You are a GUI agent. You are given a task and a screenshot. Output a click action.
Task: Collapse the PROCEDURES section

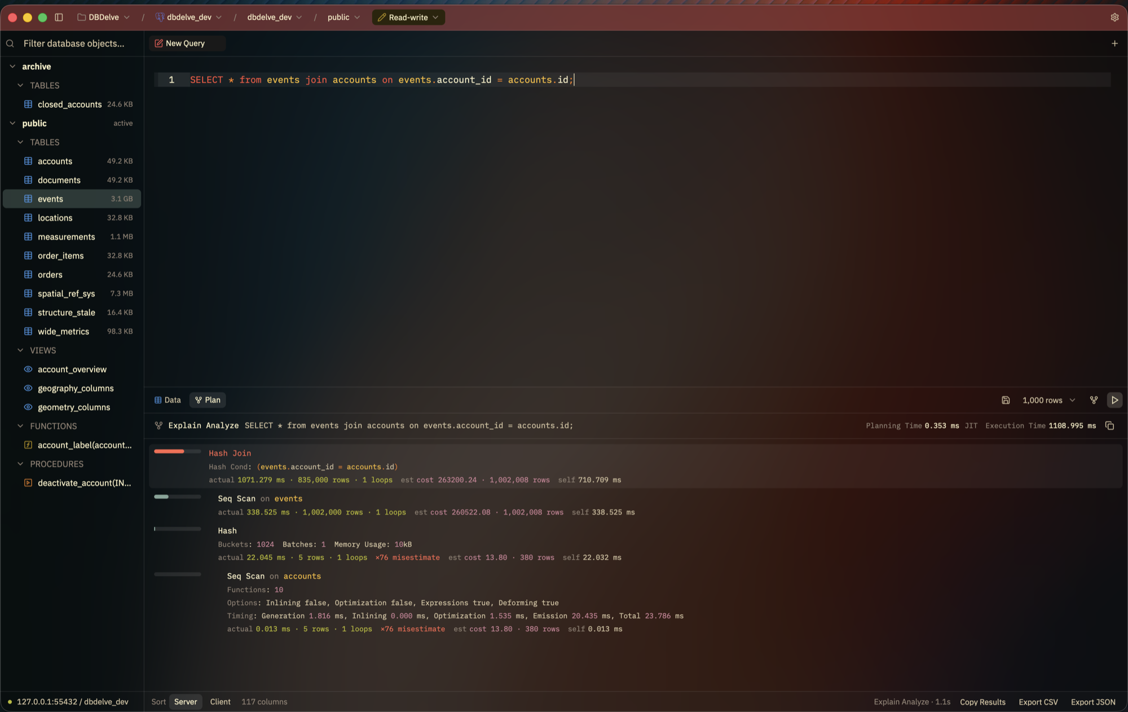pyautogui.click(x=20, y=463)
